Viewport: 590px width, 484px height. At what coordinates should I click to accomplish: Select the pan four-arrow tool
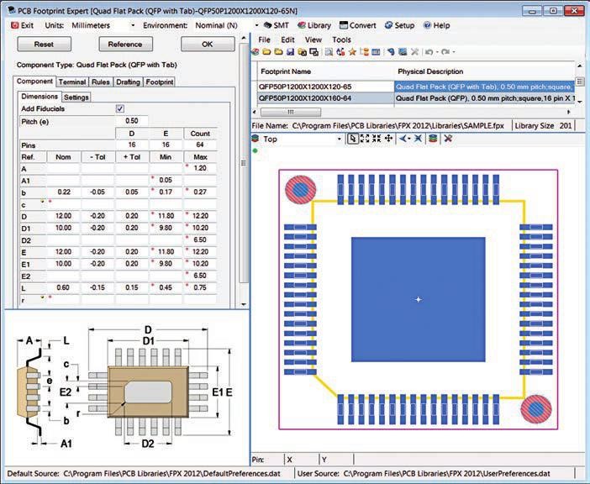[388, 139]
